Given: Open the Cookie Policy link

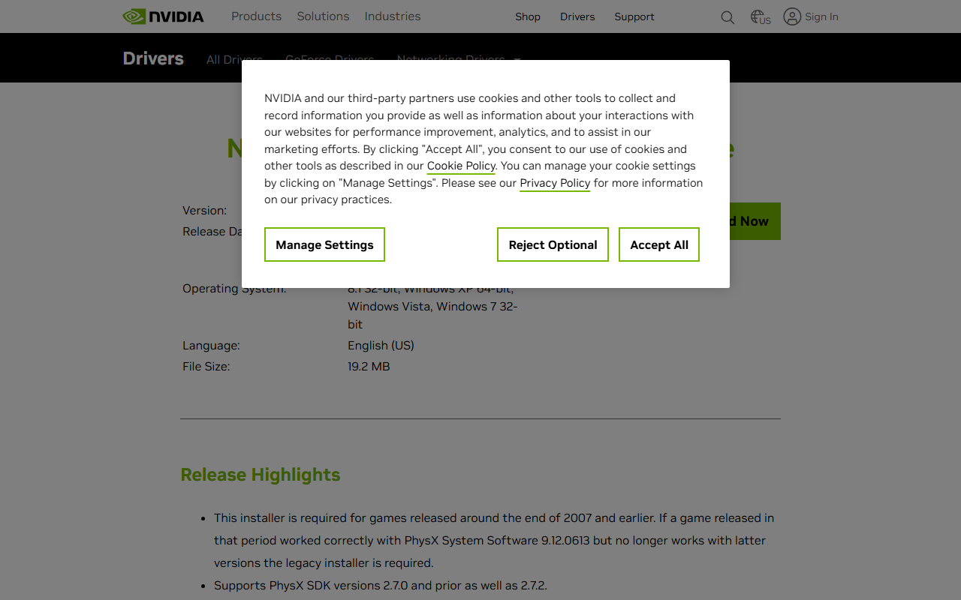Looking at the screenshot, I should pyautogui.click(x=461, y=166).
